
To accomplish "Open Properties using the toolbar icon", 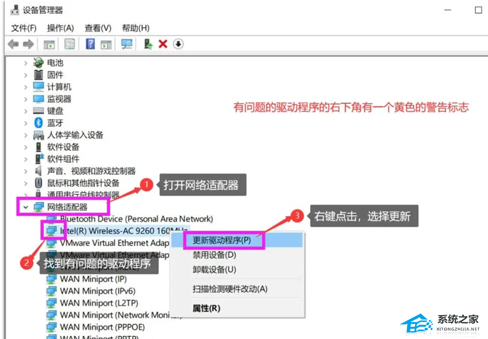I will [69, 44].
